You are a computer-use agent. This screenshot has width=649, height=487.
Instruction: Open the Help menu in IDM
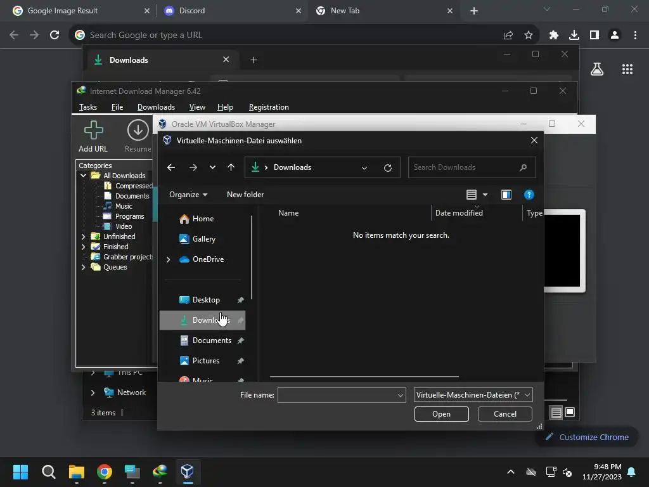[225, 107]
